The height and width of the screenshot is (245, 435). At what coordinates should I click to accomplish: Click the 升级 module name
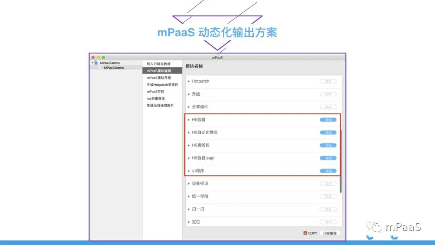click(x=196, y=94)
